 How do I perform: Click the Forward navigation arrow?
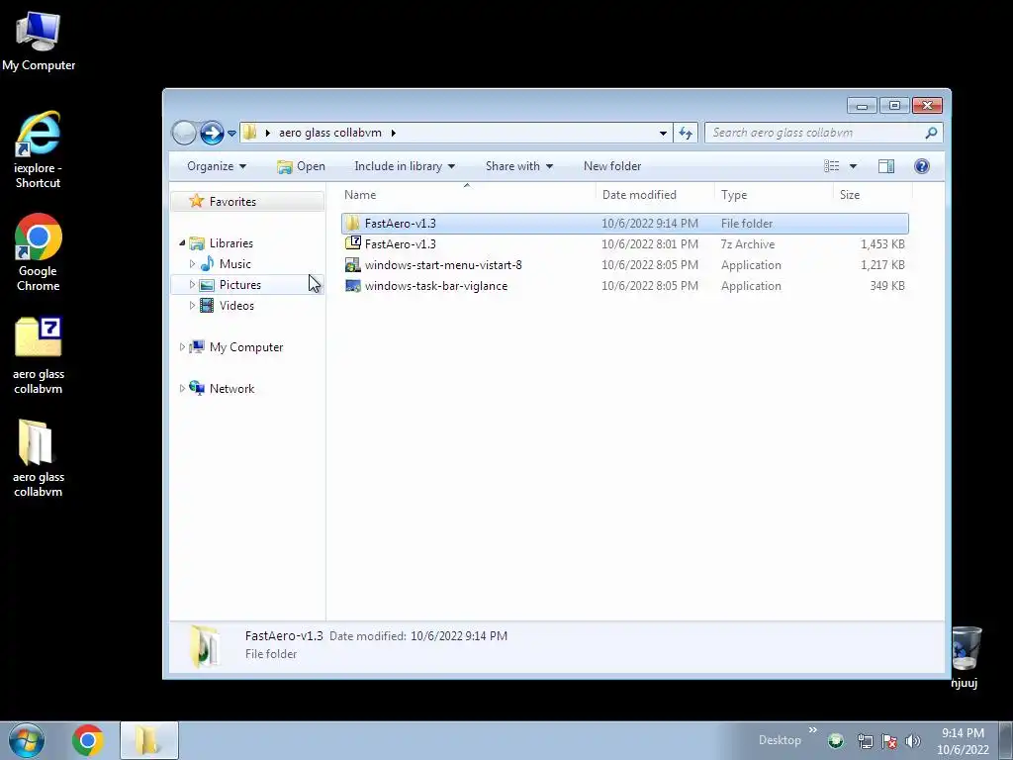212,134
